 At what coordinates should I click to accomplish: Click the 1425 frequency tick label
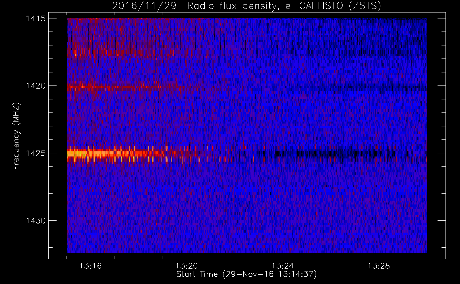click(x=36, y=153)
